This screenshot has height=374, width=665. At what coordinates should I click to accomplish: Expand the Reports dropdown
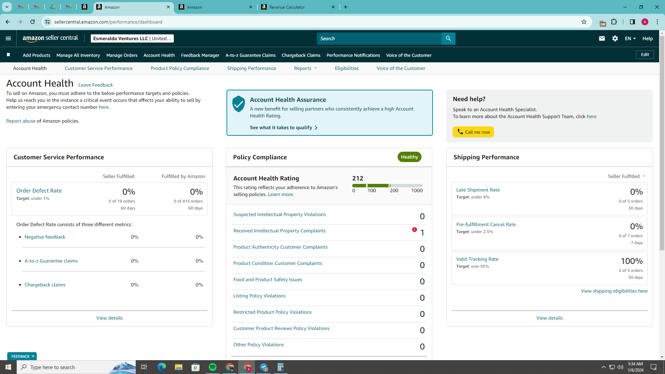click(305, 68)
